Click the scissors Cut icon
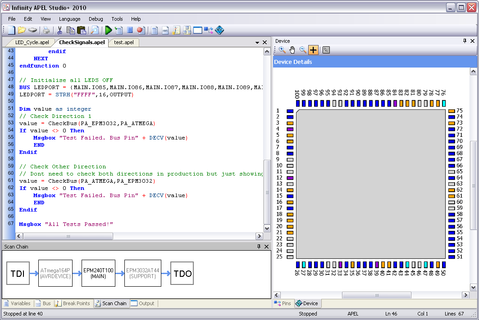Screen dimensions: 479x320 (59, 30)
